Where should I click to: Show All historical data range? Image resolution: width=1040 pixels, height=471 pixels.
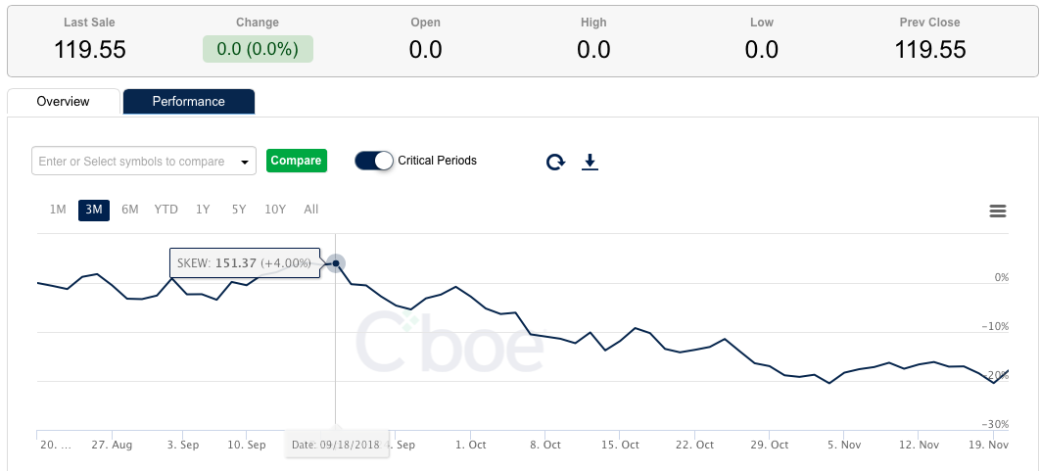click(311, 210)
